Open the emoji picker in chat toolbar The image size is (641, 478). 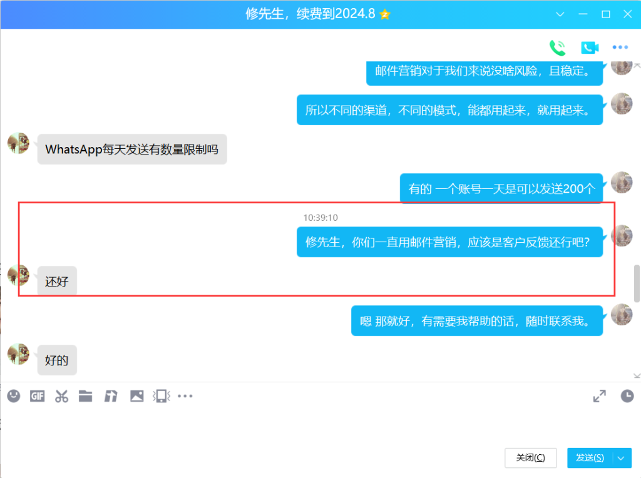click(14, 395)
